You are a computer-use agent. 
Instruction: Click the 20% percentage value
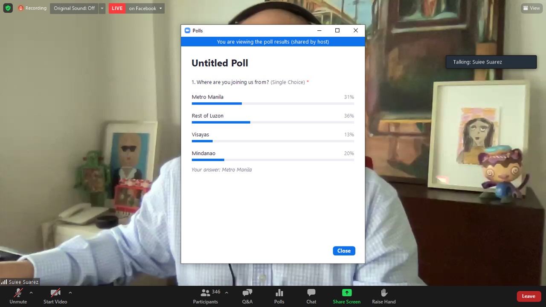[349, 153]
